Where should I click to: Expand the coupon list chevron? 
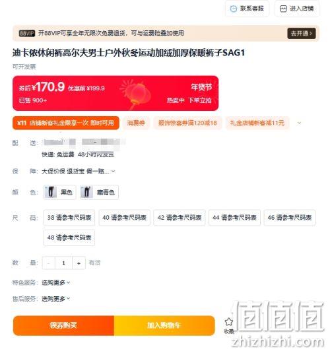[299, 123]
